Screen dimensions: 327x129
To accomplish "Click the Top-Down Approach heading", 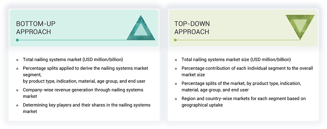I will click(x=192, y=28).
